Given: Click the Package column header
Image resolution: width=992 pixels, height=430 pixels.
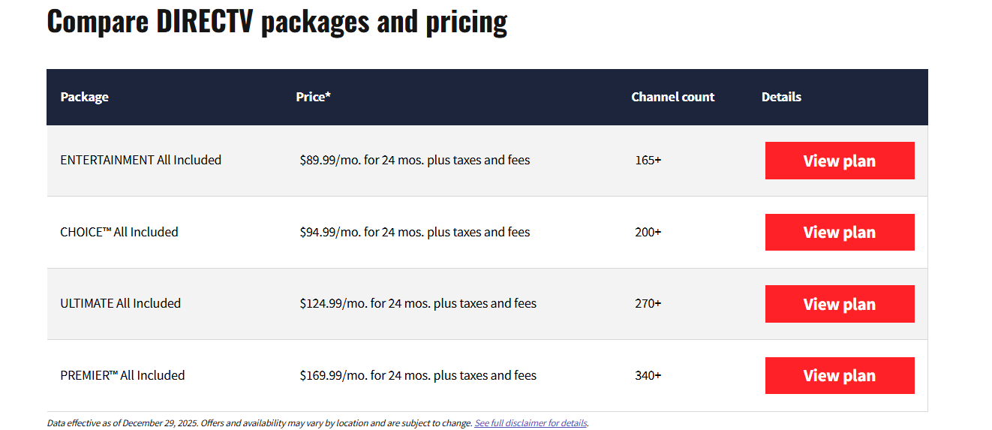Looking at the screenshot, I should (x=84, y=97).
